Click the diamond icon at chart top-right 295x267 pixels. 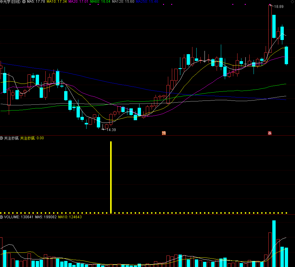point(293,2)
